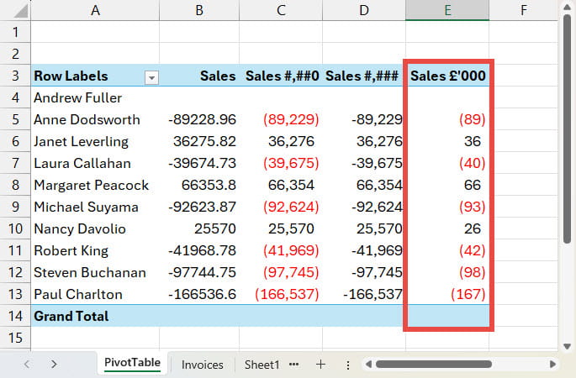Click the red (167) cell
The height and width of the screenshot is (378, 576).
pyautogui.click(x=447, y=294)
